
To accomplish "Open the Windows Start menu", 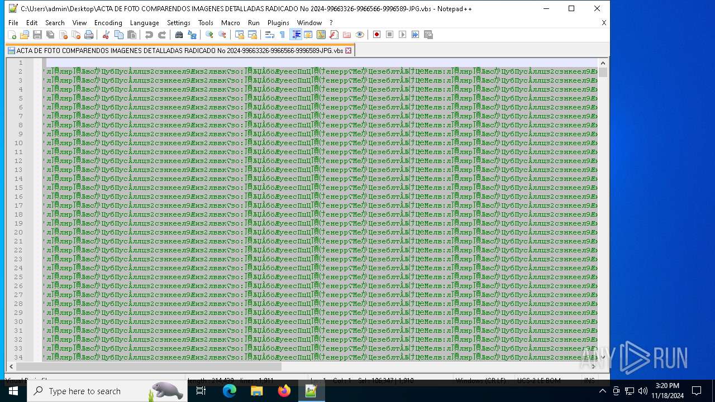I will tap(13, 391).
